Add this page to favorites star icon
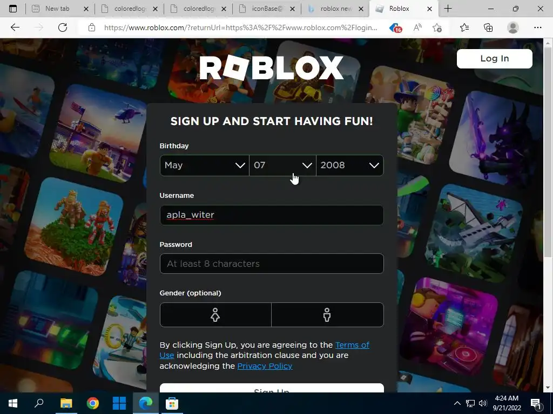 point(437,28)
